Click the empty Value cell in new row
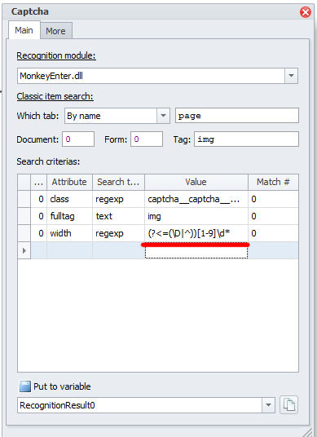 [196, 252]
